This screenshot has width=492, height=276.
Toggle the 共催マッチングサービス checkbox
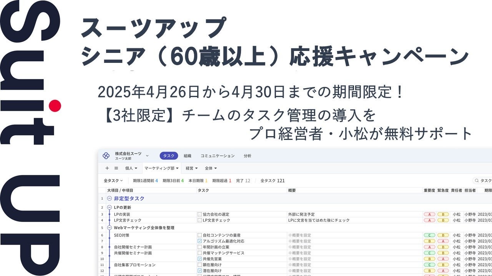tap(199, 253)
